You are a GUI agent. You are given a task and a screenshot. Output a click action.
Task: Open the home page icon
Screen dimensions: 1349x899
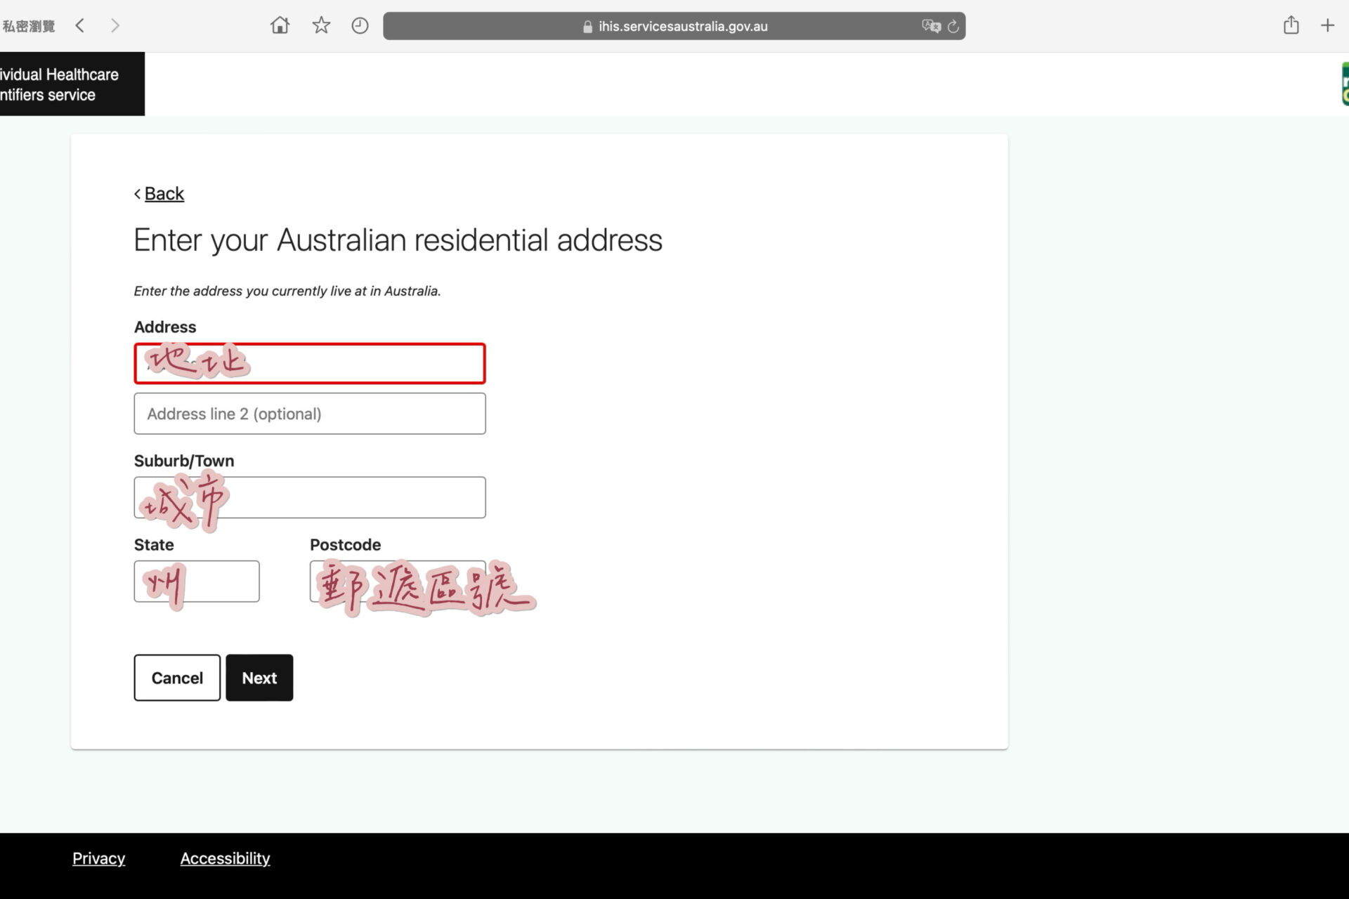[280, 26]
